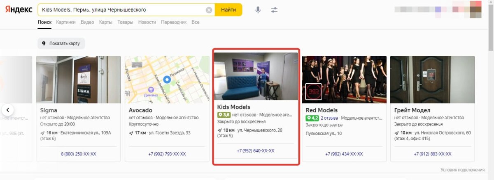Click Kids Models 3,6 rating badge

224,115
